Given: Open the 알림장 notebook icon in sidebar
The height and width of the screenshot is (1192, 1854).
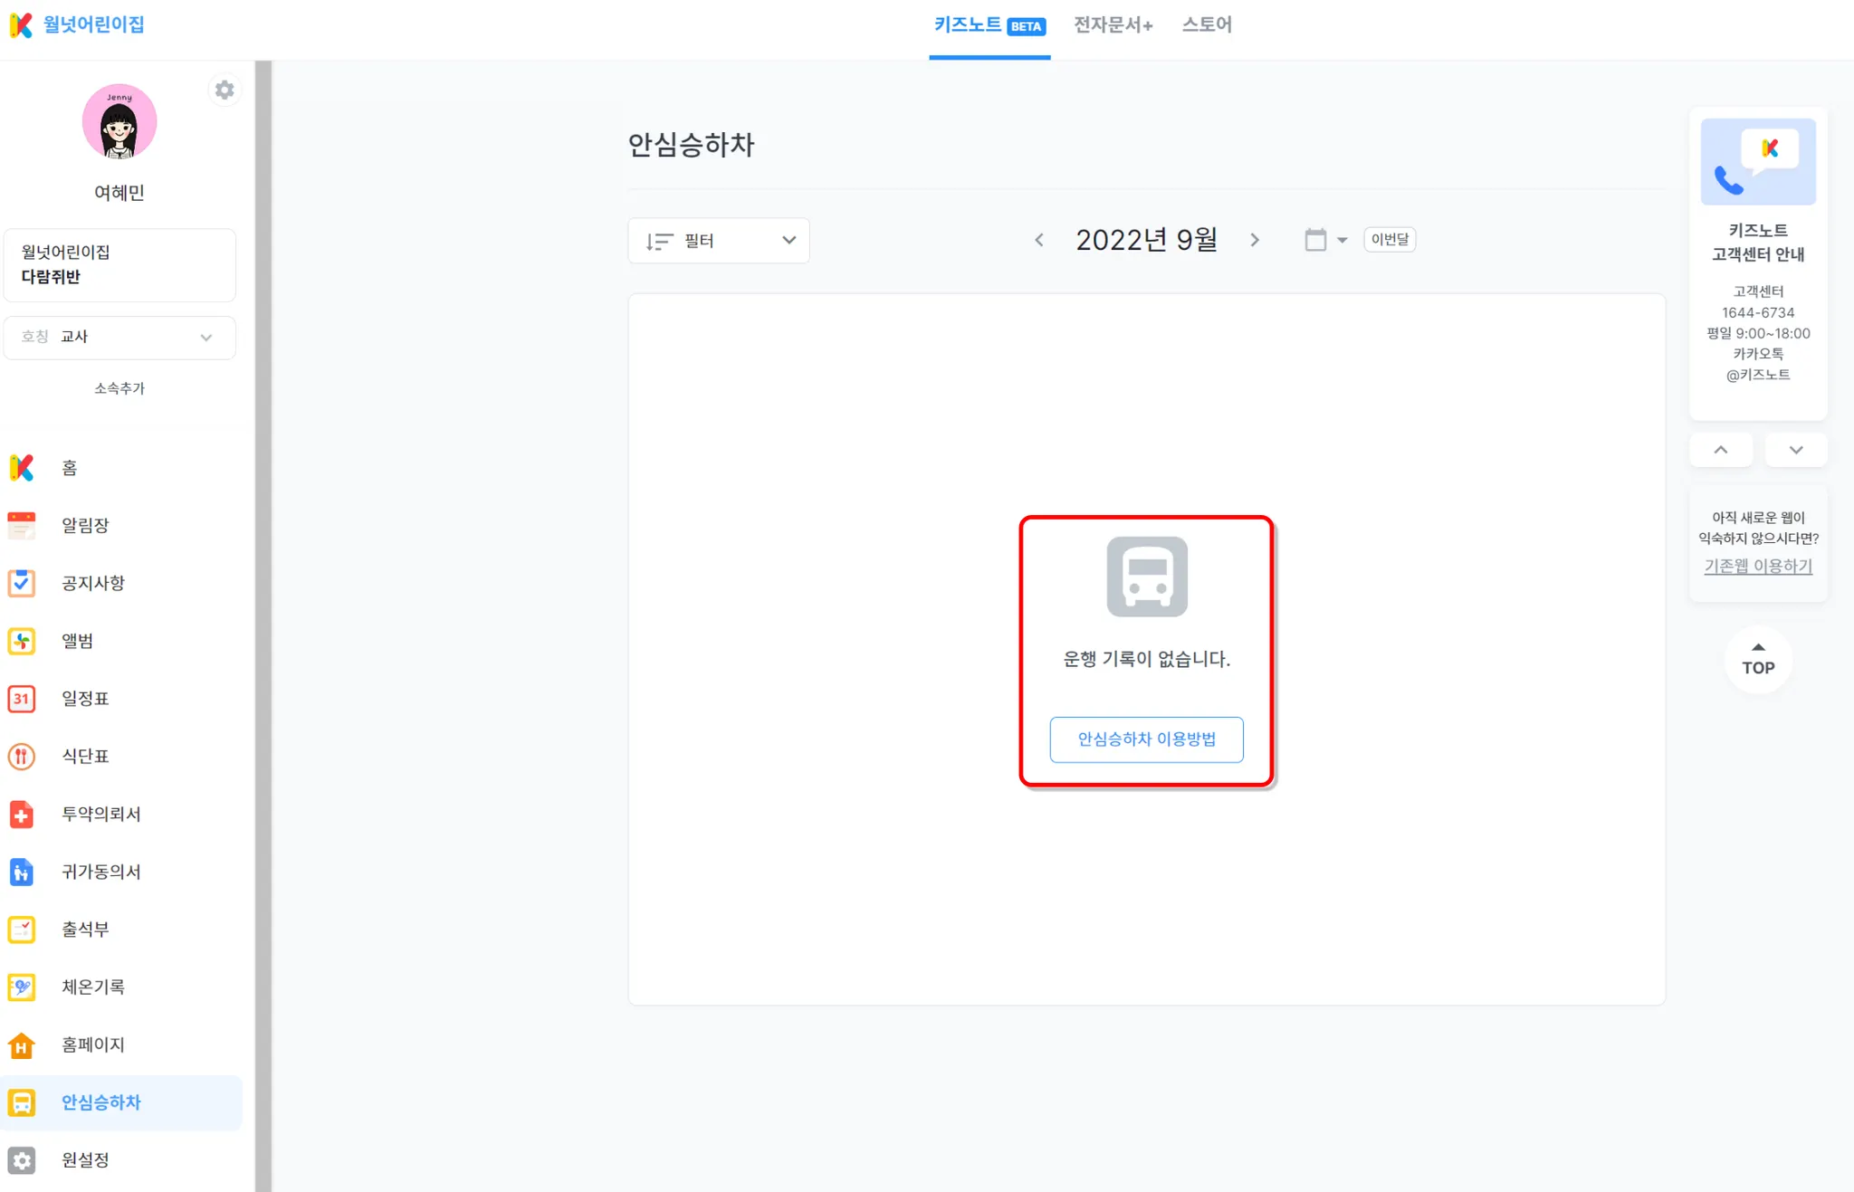Looking at the screenshot, I should coord(22,525).
